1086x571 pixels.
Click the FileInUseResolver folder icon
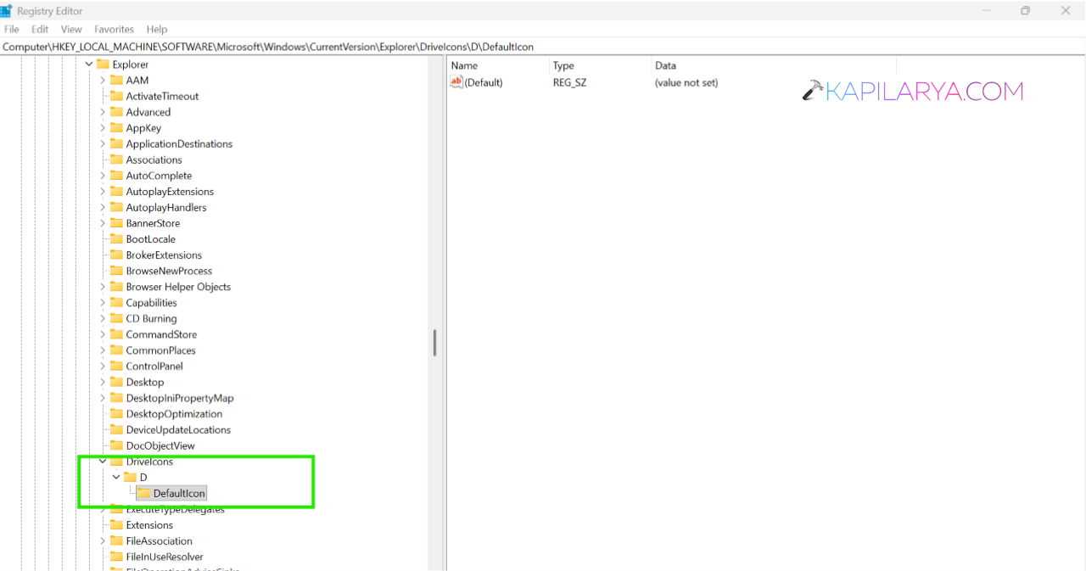116,557
